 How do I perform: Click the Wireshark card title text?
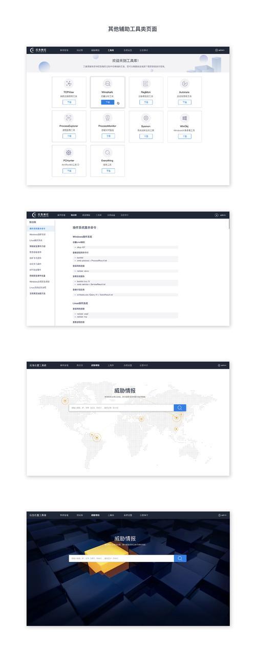(x=108, y=92)
